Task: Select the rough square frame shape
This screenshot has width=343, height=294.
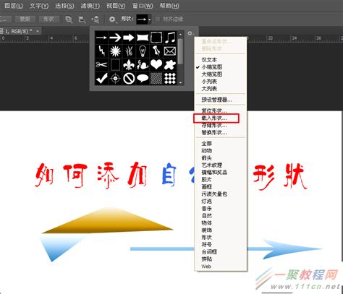Action: point(156,38)
